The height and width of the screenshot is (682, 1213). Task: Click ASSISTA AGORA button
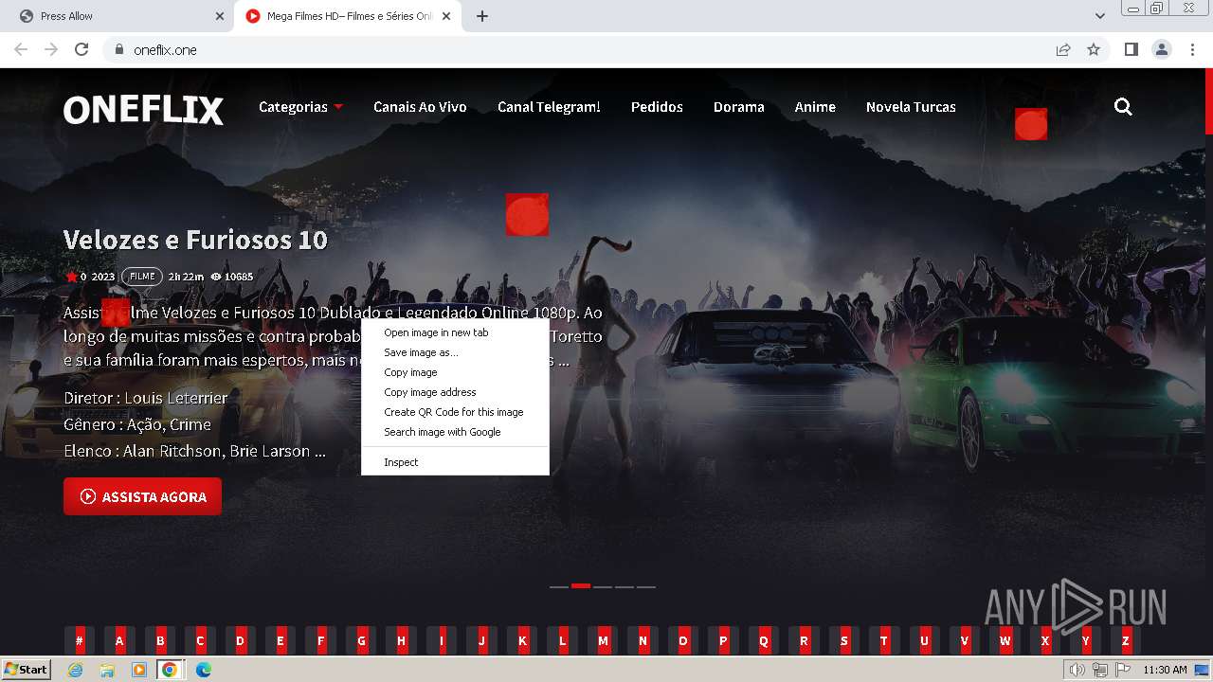click(x=142, y=496)
